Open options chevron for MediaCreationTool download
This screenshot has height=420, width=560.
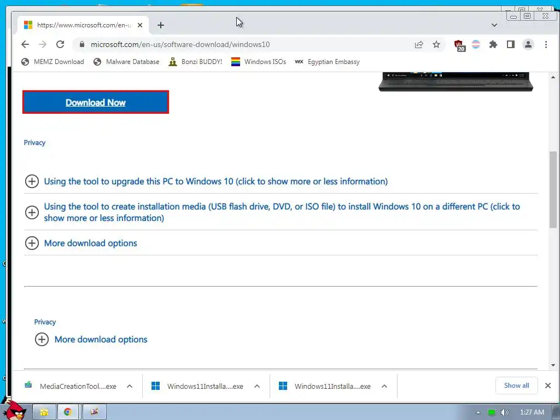click(x=130, y=386)
